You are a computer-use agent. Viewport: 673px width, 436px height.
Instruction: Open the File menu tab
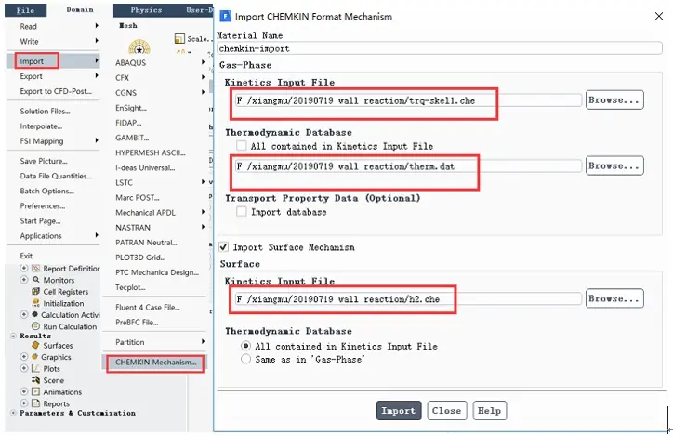click(25, 10)
